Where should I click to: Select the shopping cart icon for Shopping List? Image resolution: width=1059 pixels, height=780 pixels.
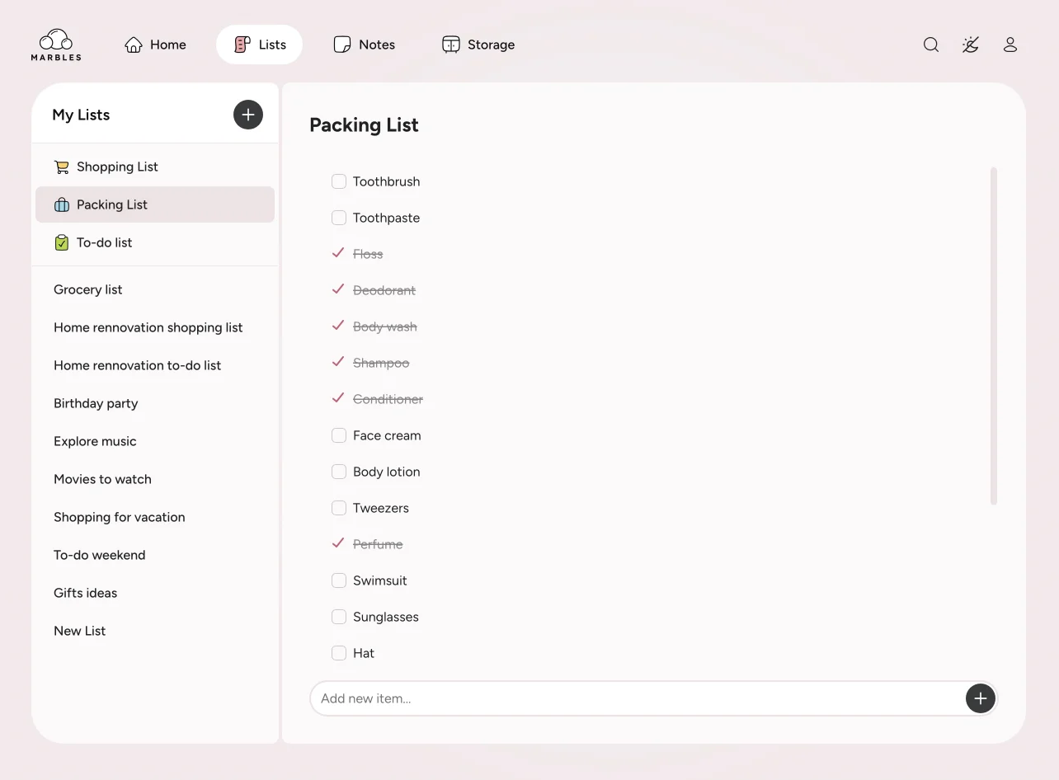[x=61, y=167]
